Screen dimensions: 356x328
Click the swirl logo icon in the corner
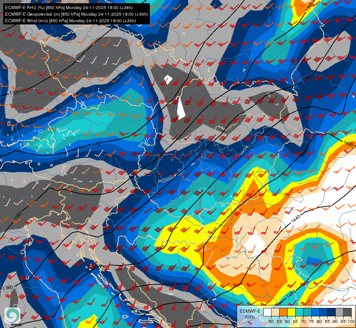12,316
